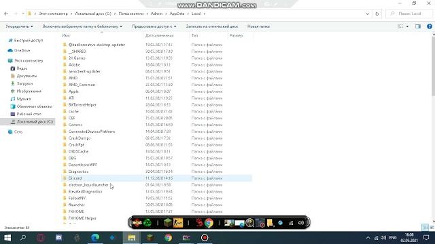Launch Chrome from the taskbar

pyautogui.click(x=168, y=238)
